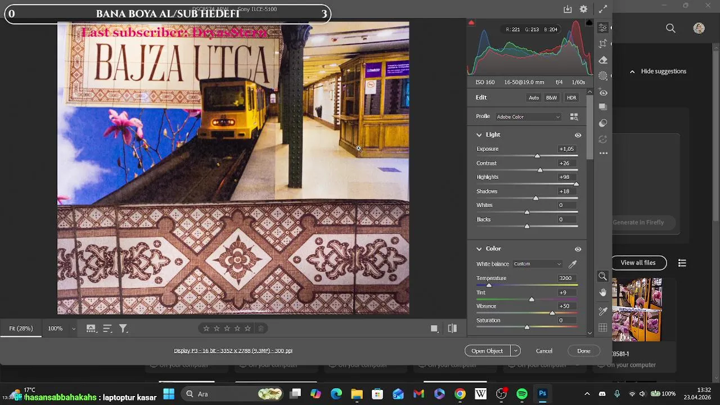Open the sort options icon
The image size is (720, 405).
(107, 328)
